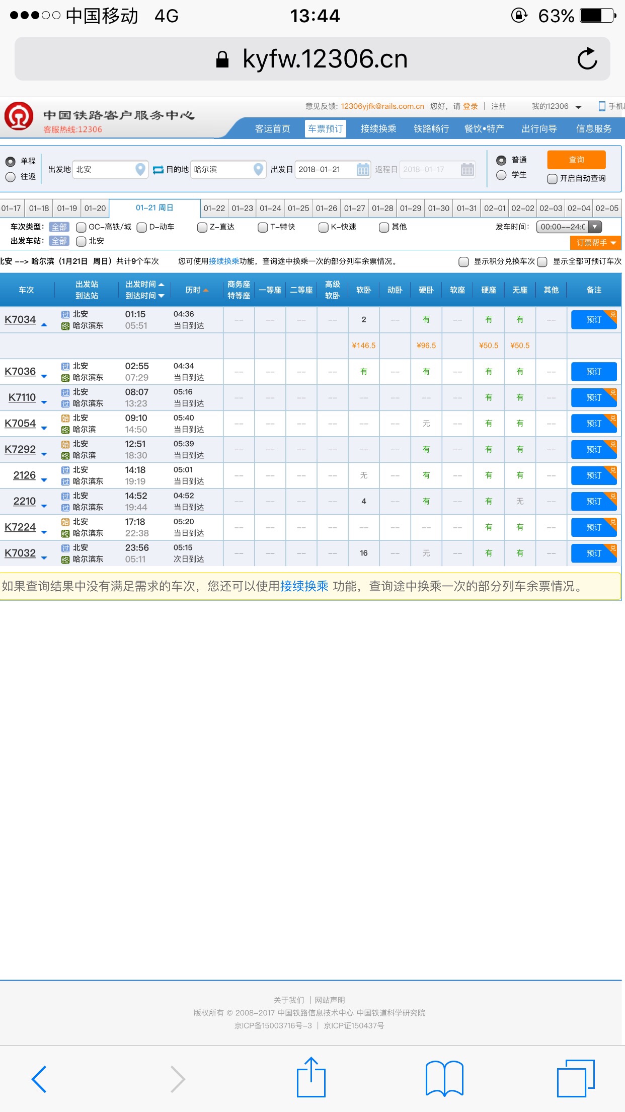The image size is (625, 1112).
Task: Click the location pin in 目的地 field
Action: pos(258,169)
